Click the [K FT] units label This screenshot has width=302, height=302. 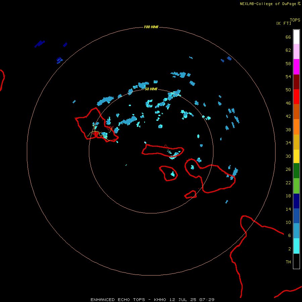point(284,23)
